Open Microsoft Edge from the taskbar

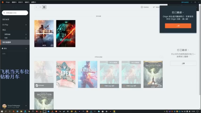(25, 111)
